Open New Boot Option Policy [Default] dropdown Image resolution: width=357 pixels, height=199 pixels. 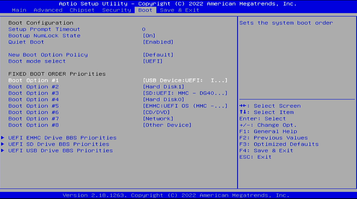click(158, 55)
